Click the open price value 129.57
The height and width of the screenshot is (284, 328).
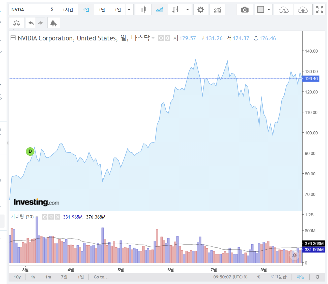click(x=188, y=38)
